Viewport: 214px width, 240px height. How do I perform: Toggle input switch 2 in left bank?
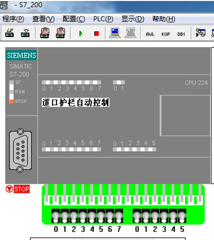(74, 216)
